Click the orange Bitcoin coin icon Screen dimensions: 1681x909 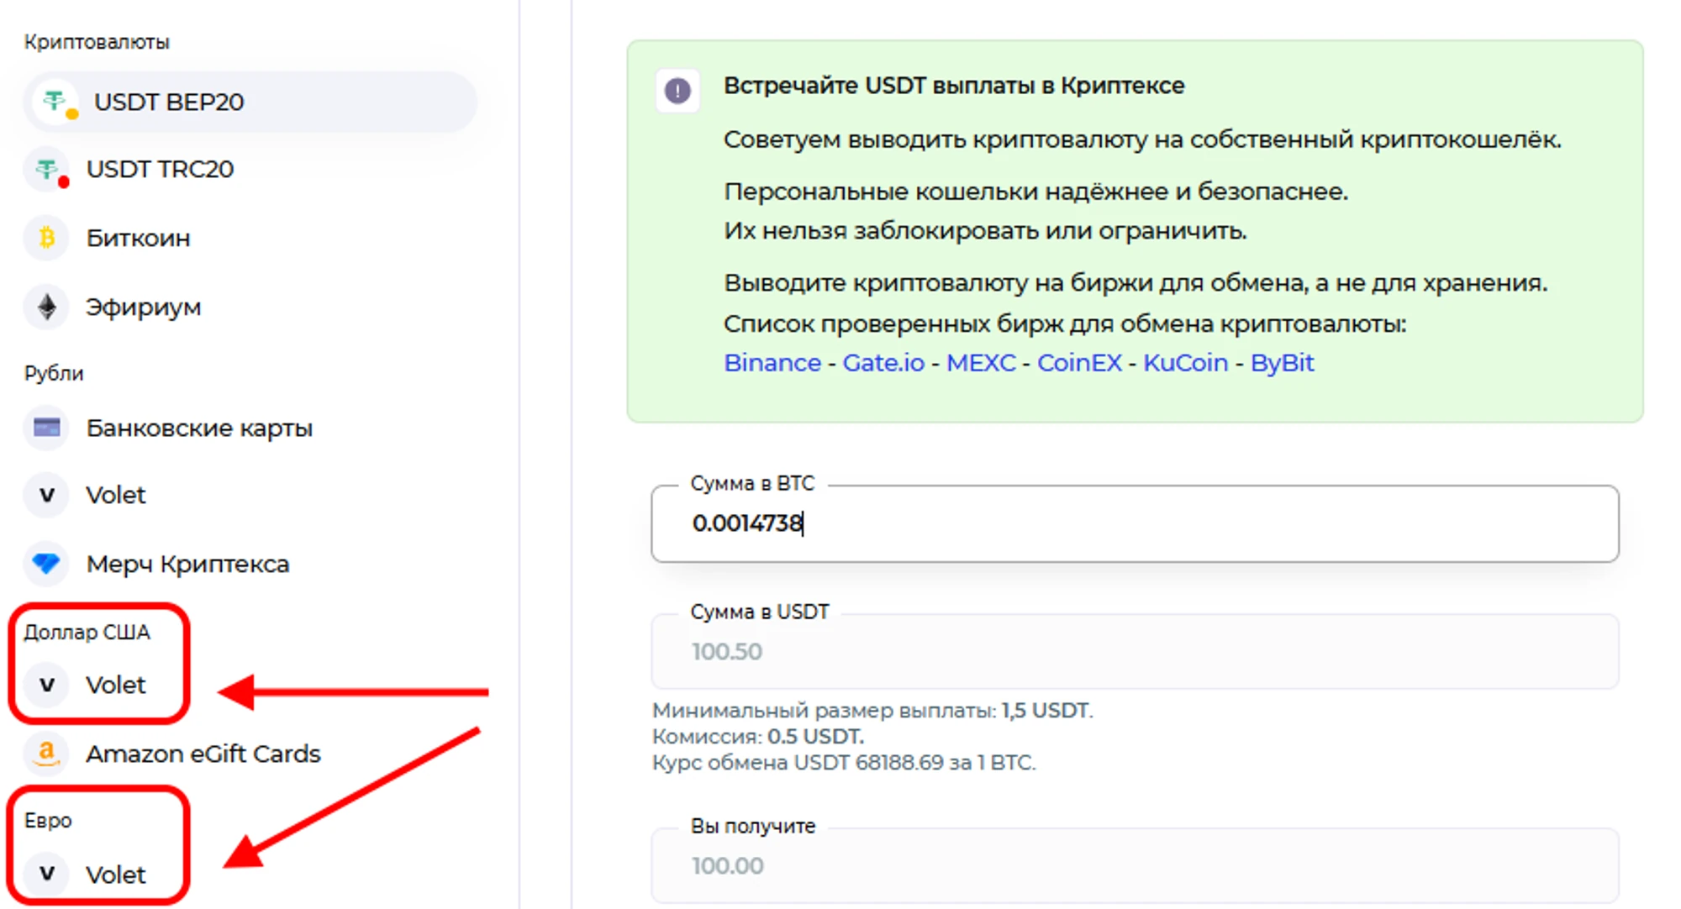coord(47,239)
